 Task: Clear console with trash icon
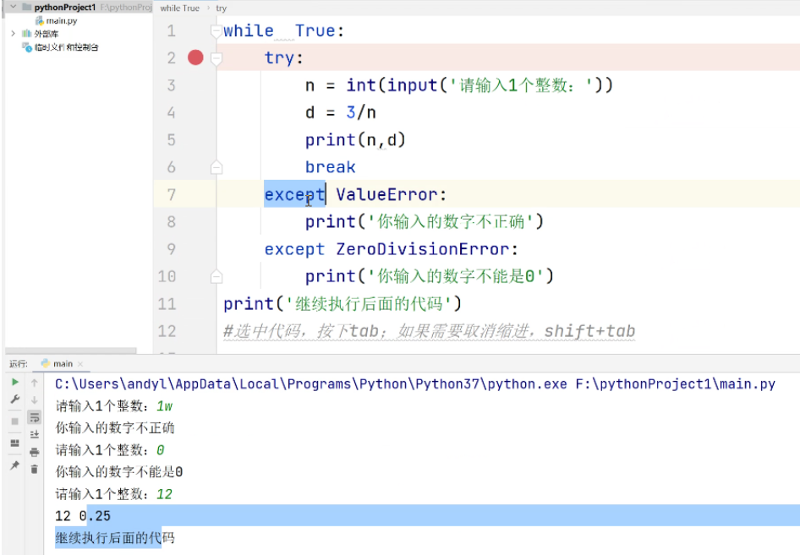click(35, 469)
